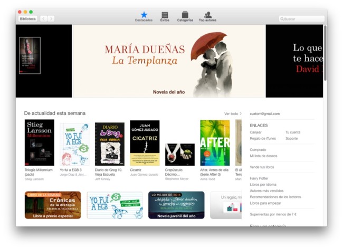
Task: Click the Cicatriz title text
Action: pyautogui.click(x=136, y=170)
